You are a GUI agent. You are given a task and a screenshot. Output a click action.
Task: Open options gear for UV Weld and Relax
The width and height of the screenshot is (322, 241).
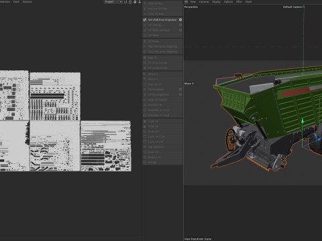point(180,30)
